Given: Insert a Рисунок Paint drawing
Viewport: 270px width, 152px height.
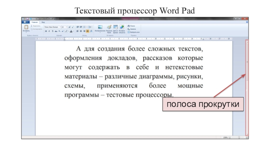Looking at the screenshot, I should [x=109, y=29].
